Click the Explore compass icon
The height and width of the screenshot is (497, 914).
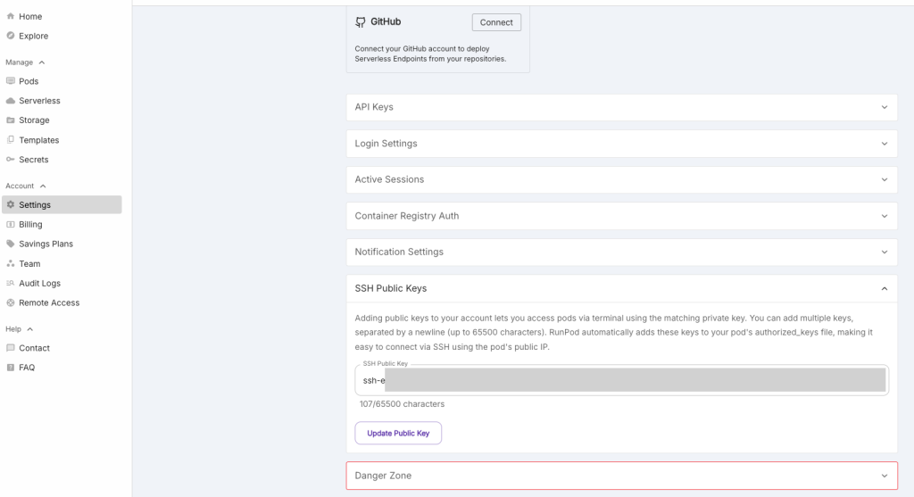click(x=11, y=37)
